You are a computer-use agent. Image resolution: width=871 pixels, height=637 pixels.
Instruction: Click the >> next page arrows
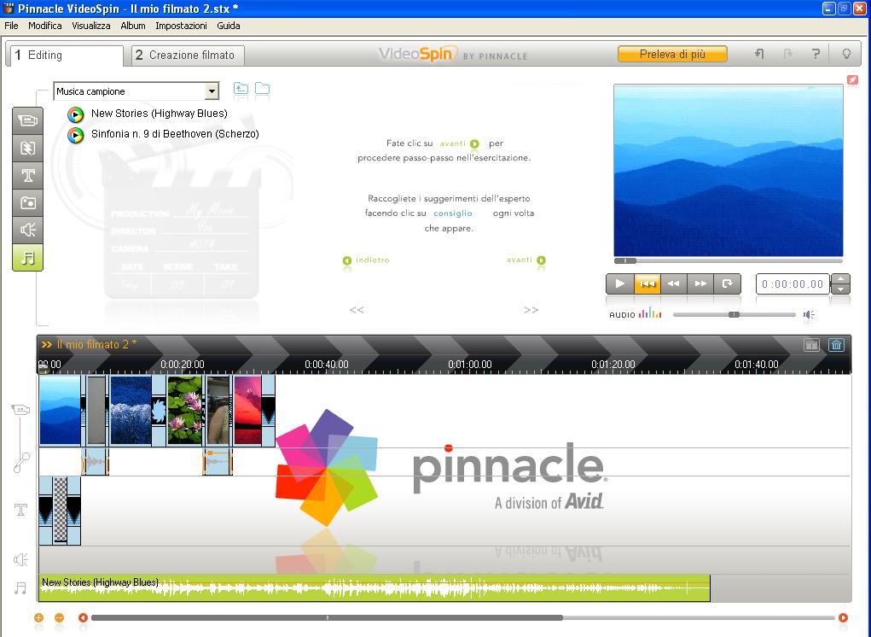[x=531, y=310]
